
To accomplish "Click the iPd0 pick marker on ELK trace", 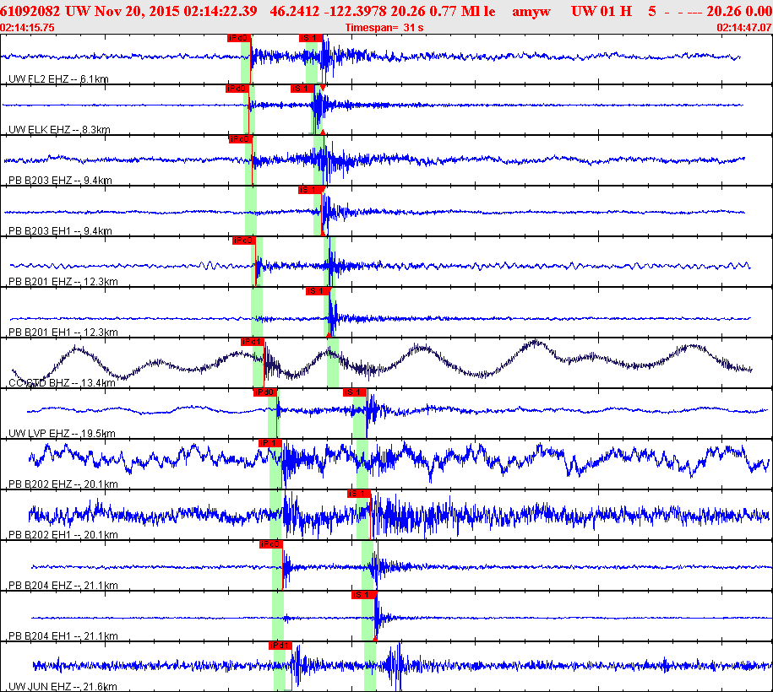I will point(237,89).
